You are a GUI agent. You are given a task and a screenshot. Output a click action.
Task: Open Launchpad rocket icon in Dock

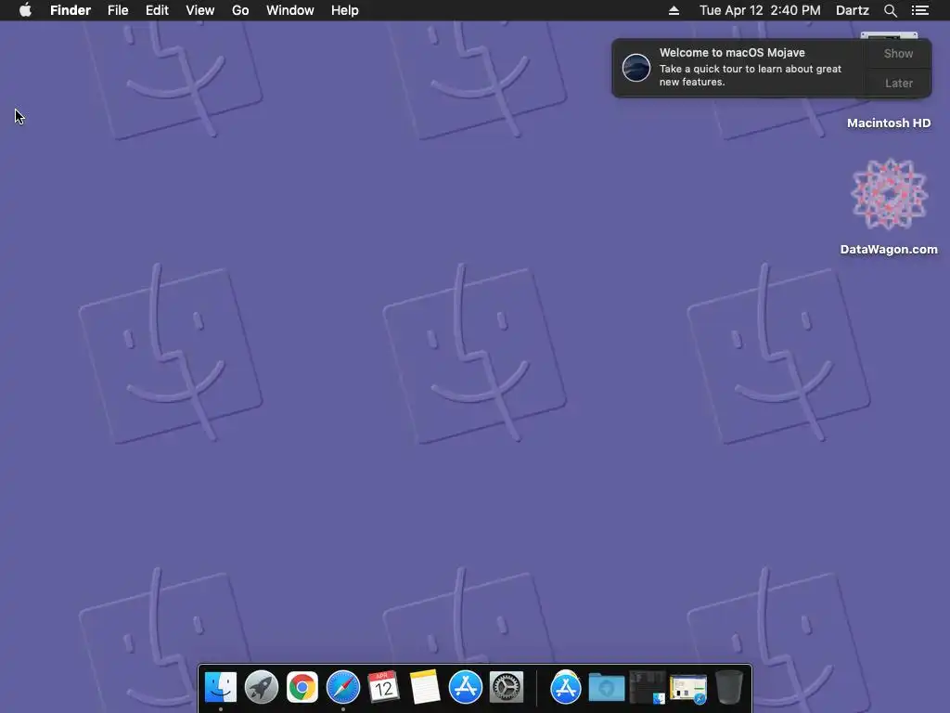261,687
